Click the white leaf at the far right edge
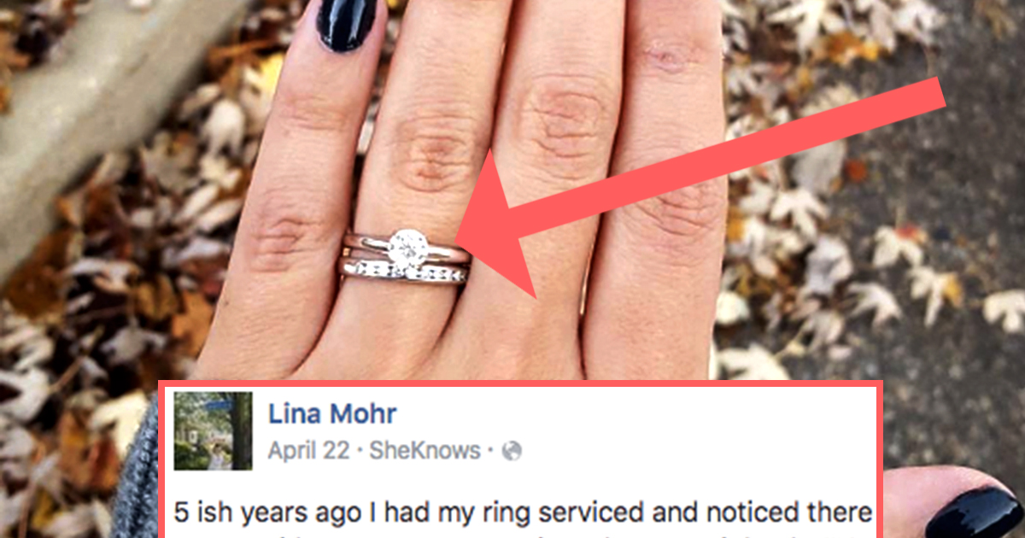Screen dimensions: 1025x538 1005,310
